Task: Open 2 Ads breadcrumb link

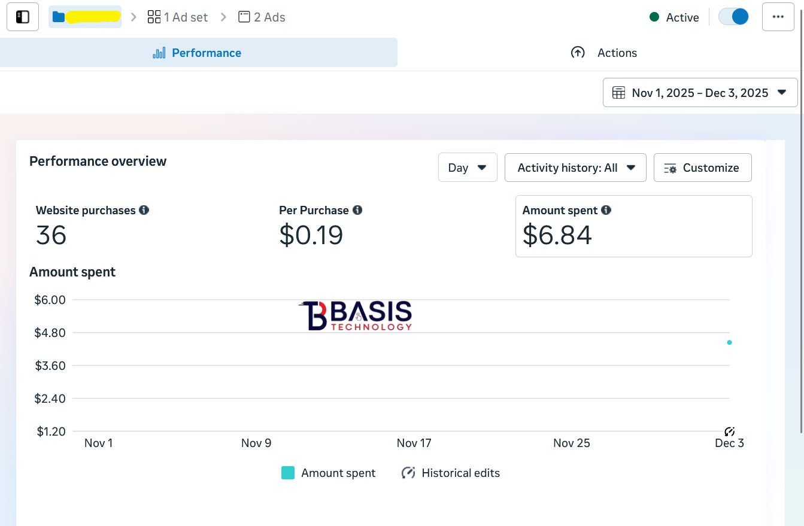Action: coord(262,17)
